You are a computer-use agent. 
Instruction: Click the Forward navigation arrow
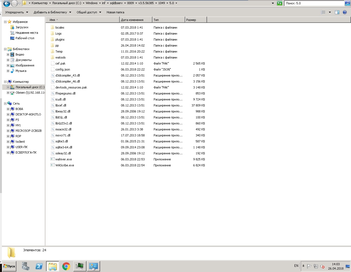(x=14, y=3)
